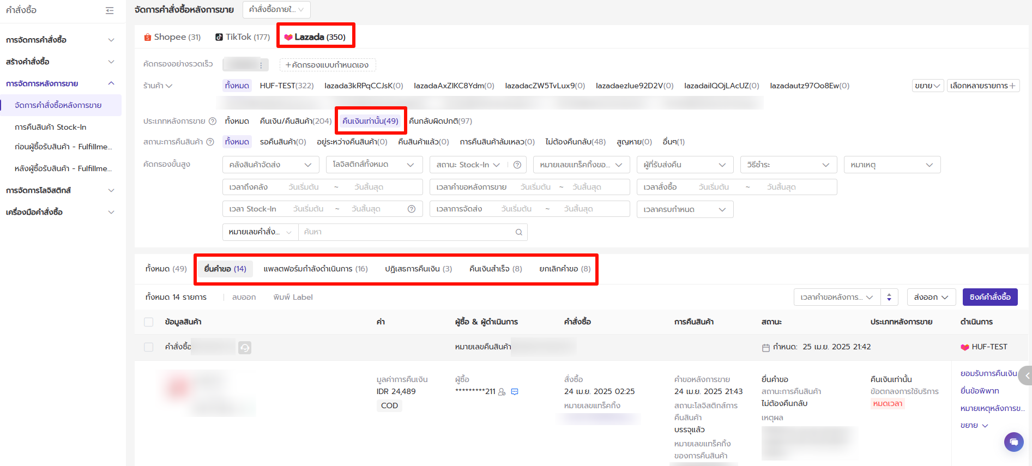Open ผู้ที่รับส่งคืน dropdown
Image resolution: width=1032 pixels, height=466 pixels.
point(685,165)
